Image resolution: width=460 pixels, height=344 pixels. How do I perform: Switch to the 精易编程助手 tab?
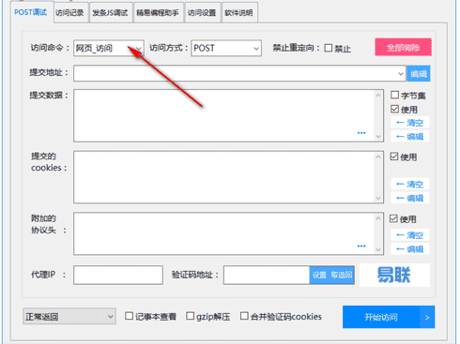158,13
